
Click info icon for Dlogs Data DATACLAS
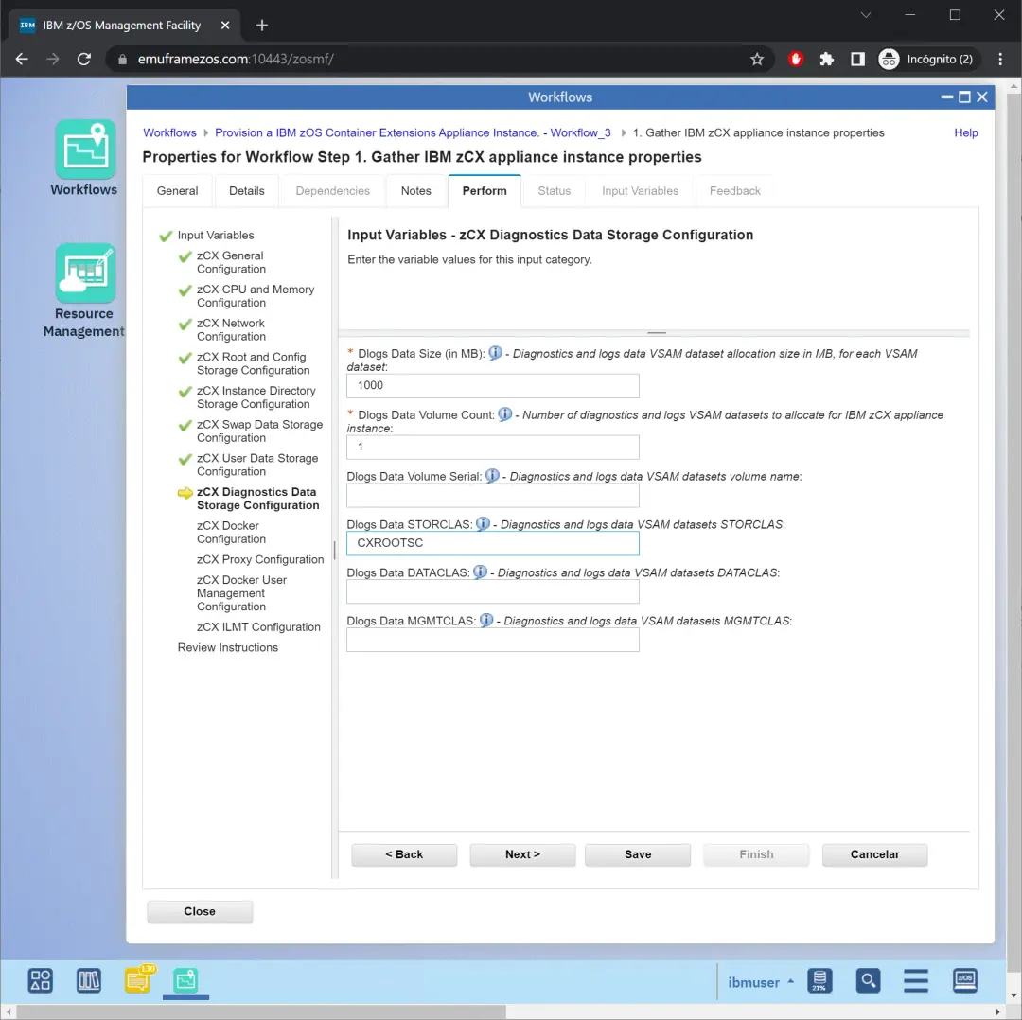click(x=480, y=572)
